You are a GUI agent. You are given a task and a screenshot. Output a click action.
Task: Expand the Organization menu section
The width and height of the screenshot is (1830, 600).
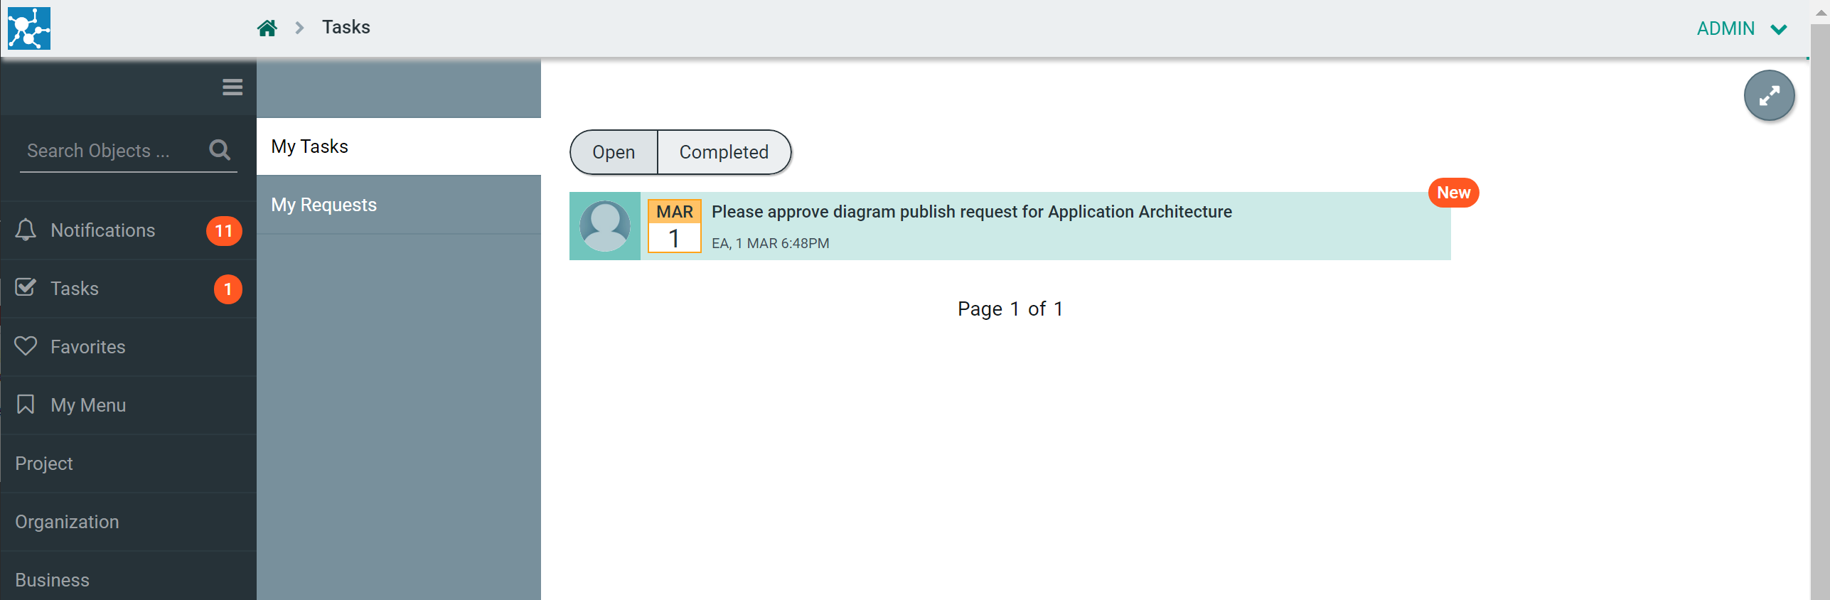coord(68,522)
